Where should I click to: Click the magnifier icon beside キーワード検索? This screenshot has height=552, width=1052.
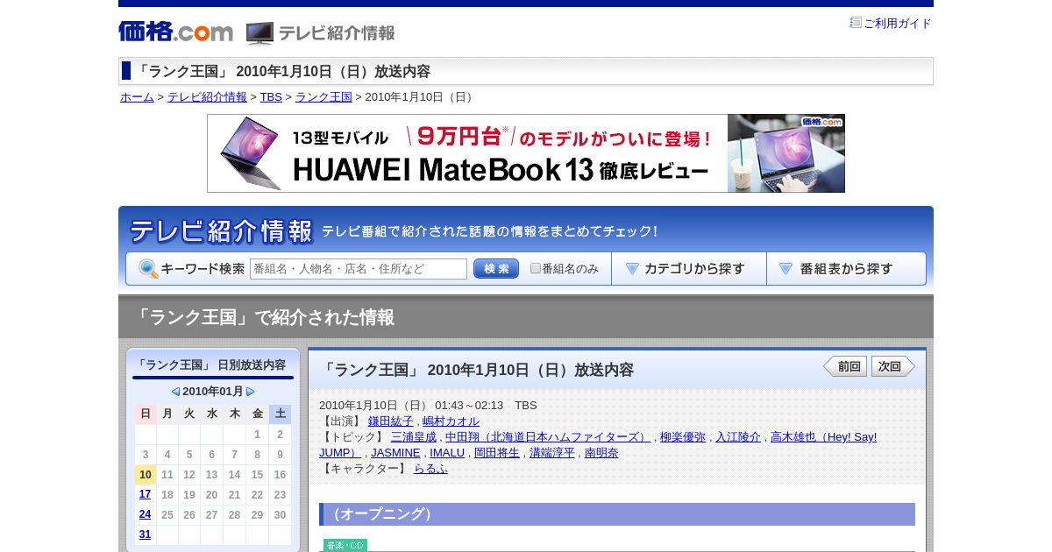[x=148, y=269]
